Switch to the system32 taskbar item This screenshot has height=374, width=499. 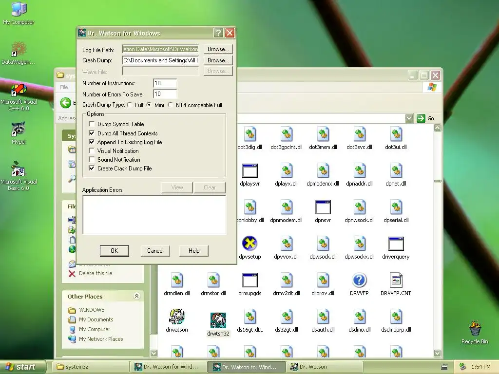click(x=90, y=367)
